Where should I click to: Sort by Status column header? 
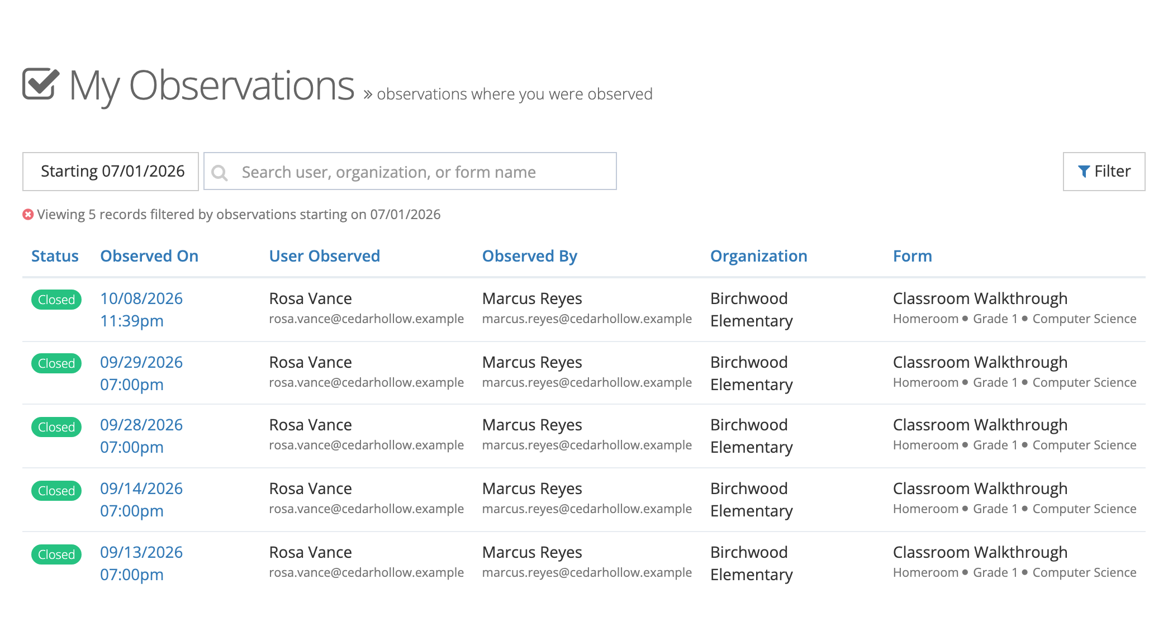coord(55,256)
